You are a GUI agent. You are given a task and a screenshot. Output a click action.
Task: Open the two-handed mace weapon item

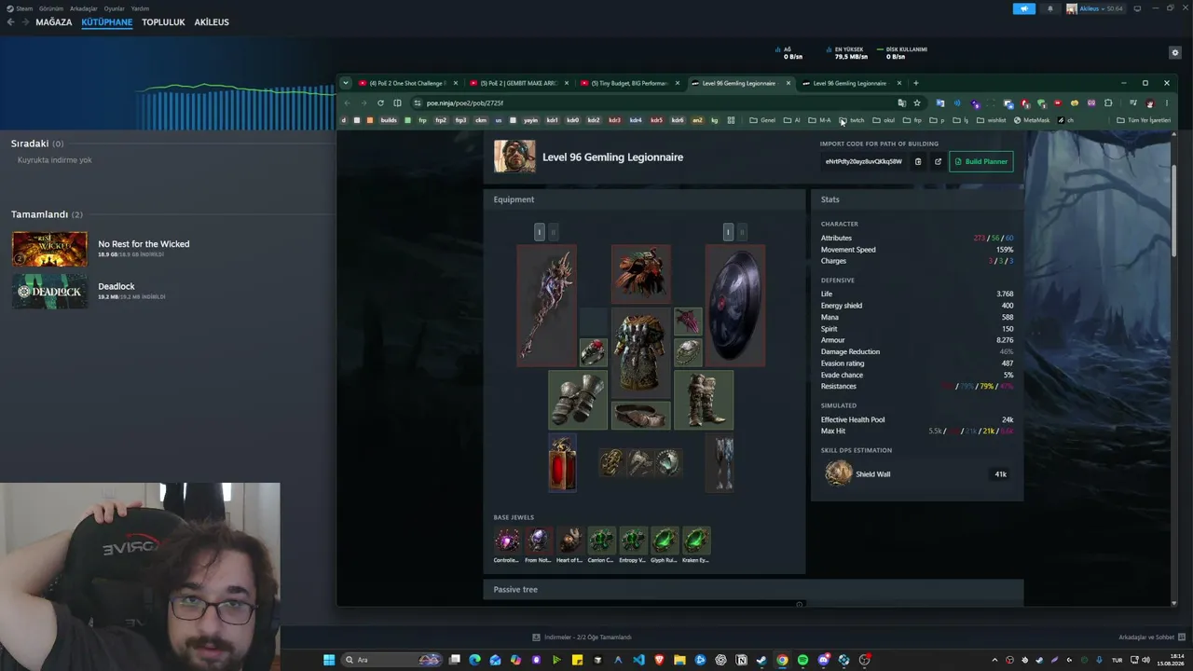click(547, 306)
